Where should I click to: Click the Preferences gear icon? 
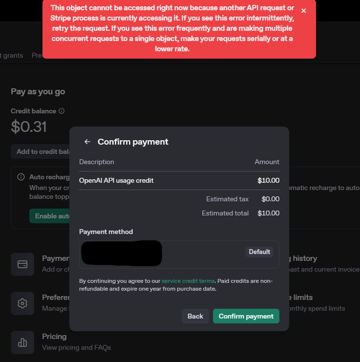(22, 303)
